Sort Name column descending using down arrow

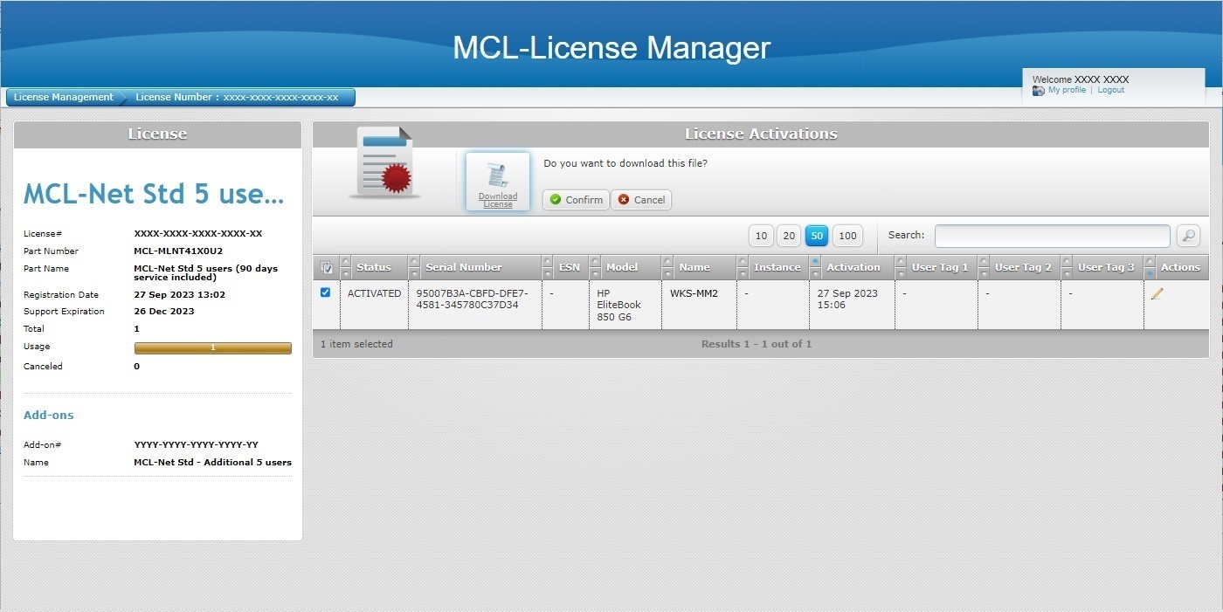(667, 273)
